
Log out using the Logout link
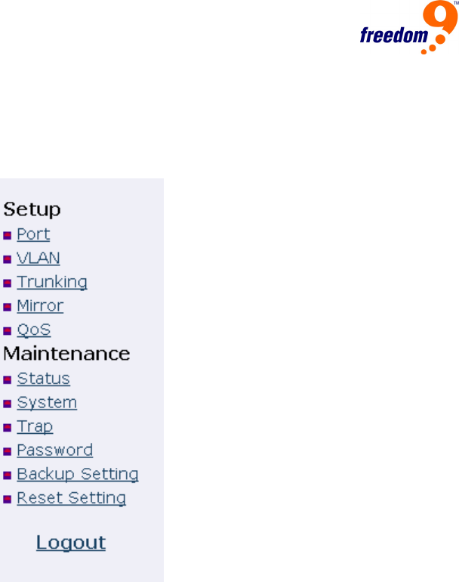[71, 543]
